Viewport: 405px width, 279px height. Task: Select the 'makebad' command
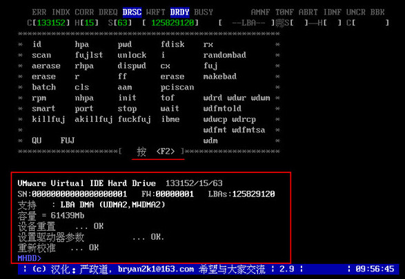[x=220, y=76]
